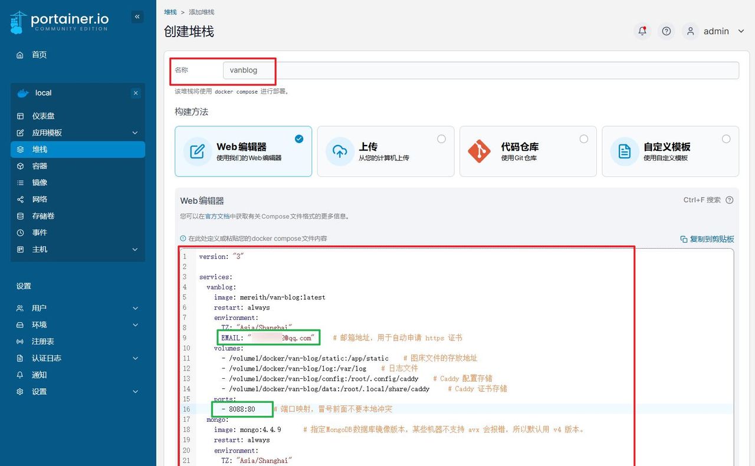Click the 镜像 list icon
This screenshot has width=755, height=466.
[x=21, y=183]
